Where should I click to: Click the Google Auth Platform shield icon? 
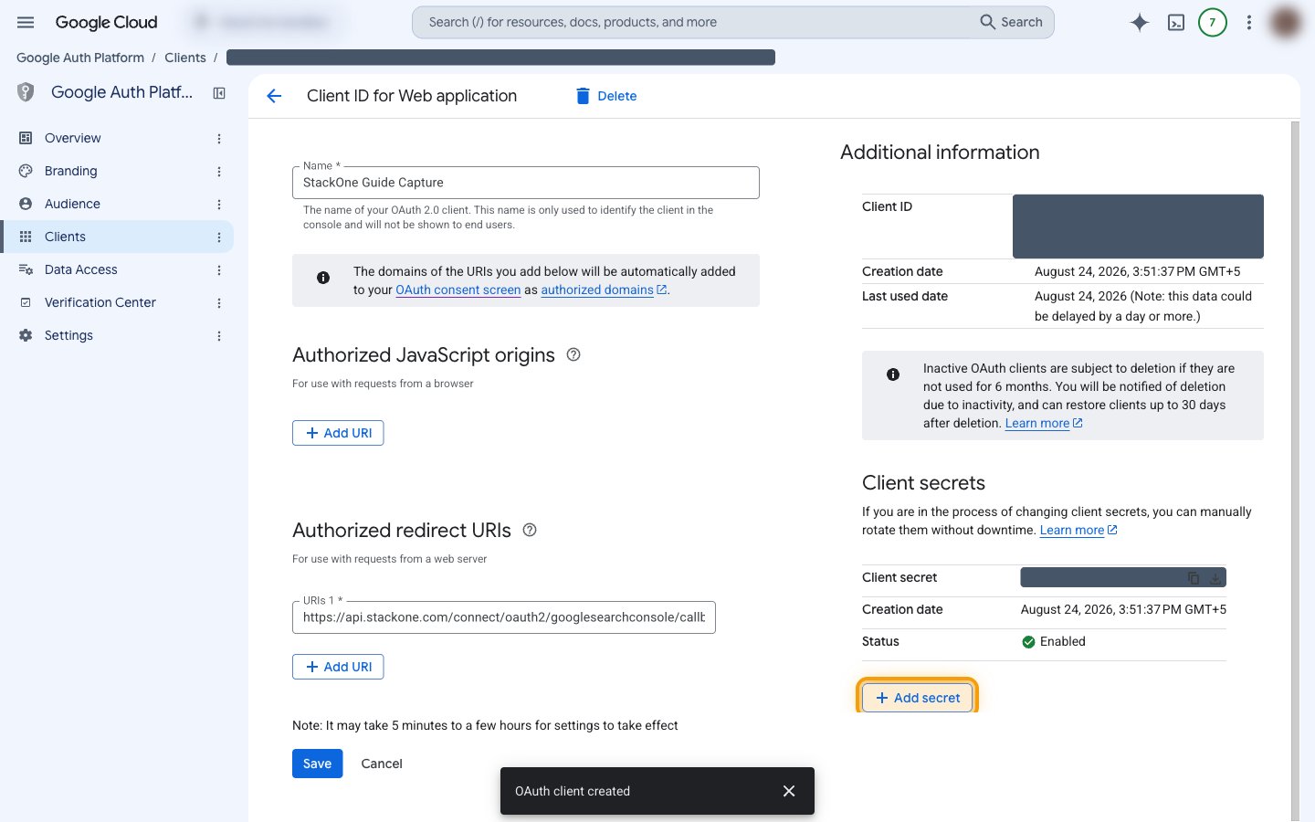(x=26, y=92)
